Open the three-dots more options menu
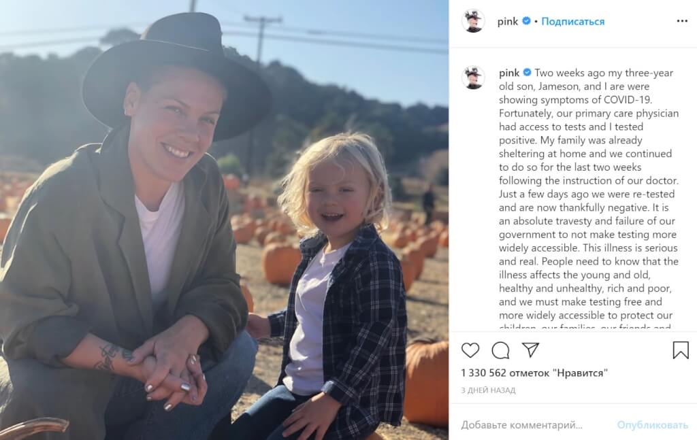Image resolution: width=697 pixels, height=440 pixels. tap(682, 21)
